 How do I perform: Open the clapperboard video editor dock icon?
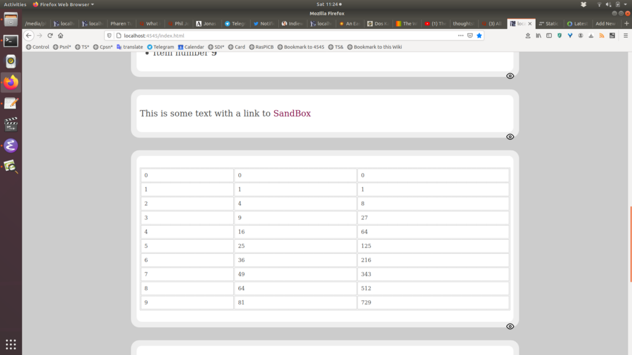11,124
